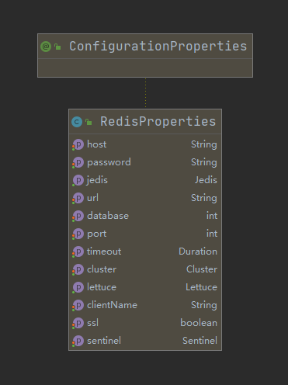Click the property icon next to url

click(78, 198)
